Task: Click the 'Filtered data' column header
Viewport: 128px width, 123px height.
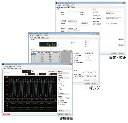Action: [x=40, y=52]
